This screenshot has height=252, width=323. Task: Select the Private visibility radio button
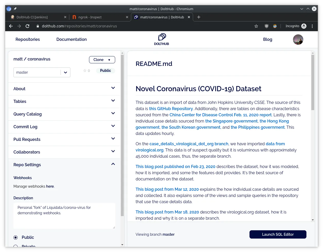(16, 246)
